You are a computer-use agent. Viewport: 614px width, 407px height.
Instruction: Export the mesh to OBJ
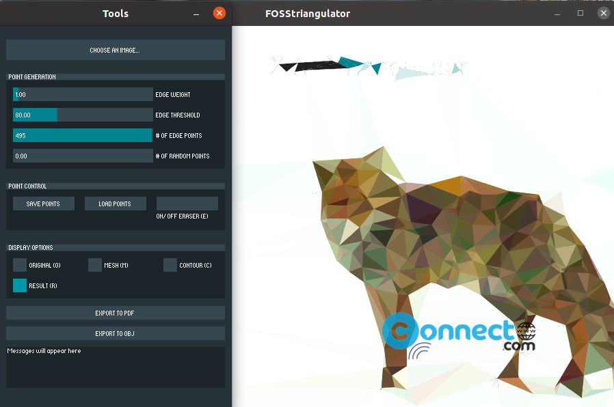point(115,333)
